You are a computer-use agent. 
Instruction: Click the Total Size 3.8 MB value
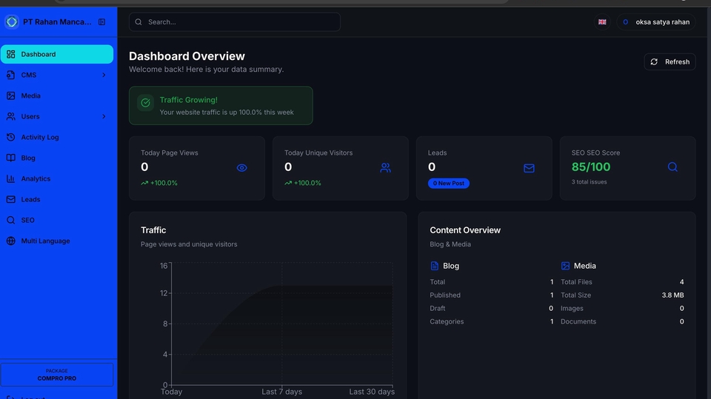[672, 295]
